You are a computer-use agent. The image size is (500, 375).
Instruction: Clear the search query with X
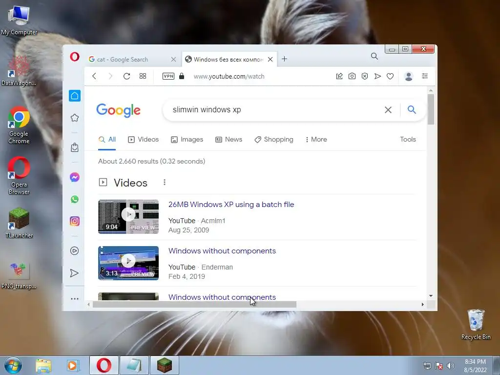[x=388, y=110]
